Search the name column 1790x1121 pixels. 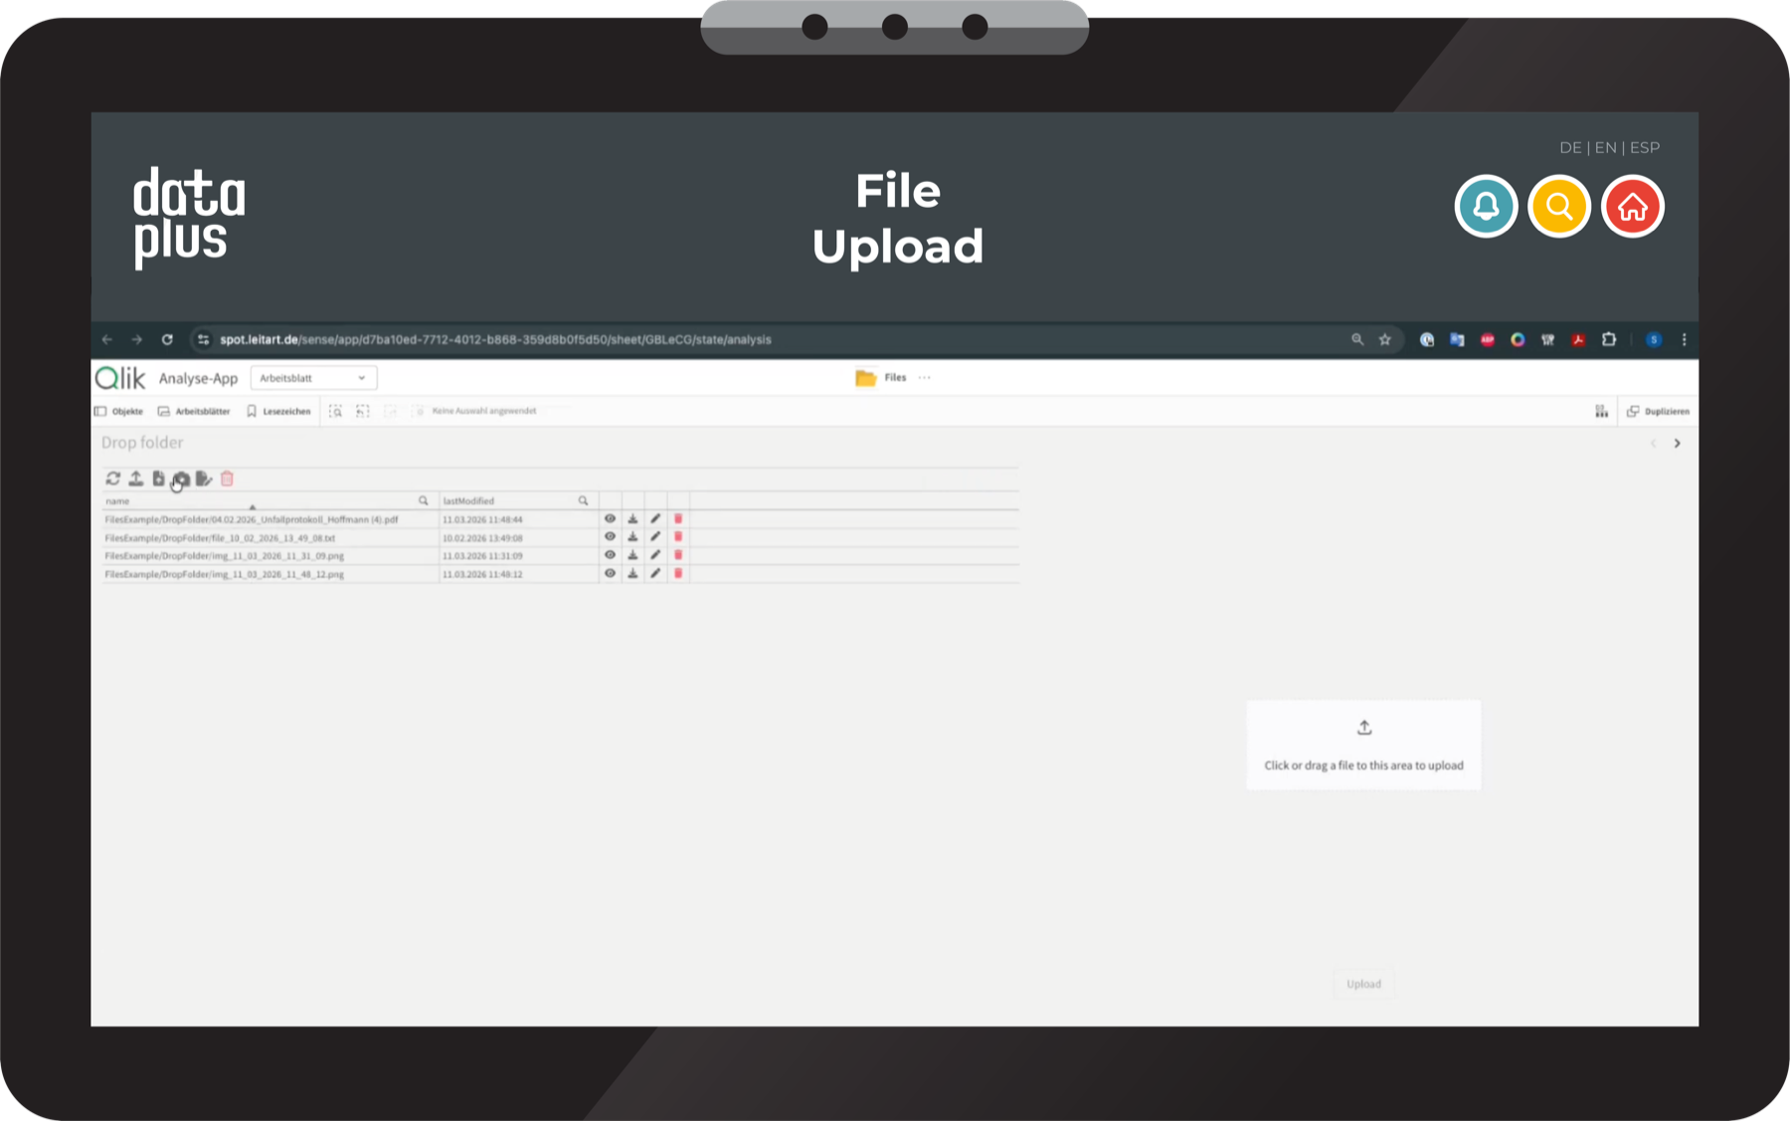[x=424, y=500]
